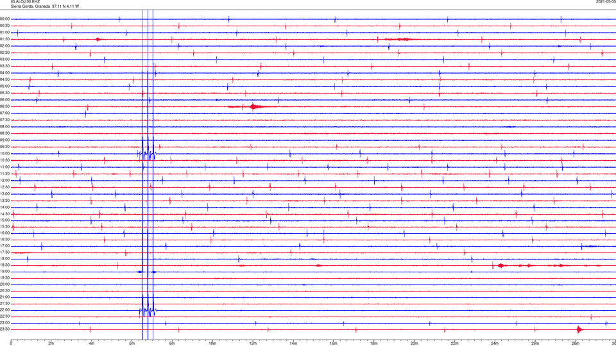616x346 pixels.
Task: Select the 07:00 trace time label
Action: point(5,113)
